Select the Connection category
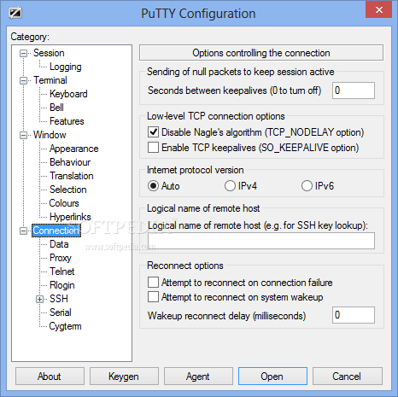Image resolution: width=398 pixels, height=397 pixels. [56, 231]
